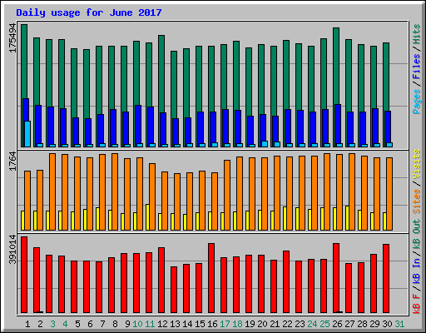Click the "Sites" legend label

[x=417, y=201]
